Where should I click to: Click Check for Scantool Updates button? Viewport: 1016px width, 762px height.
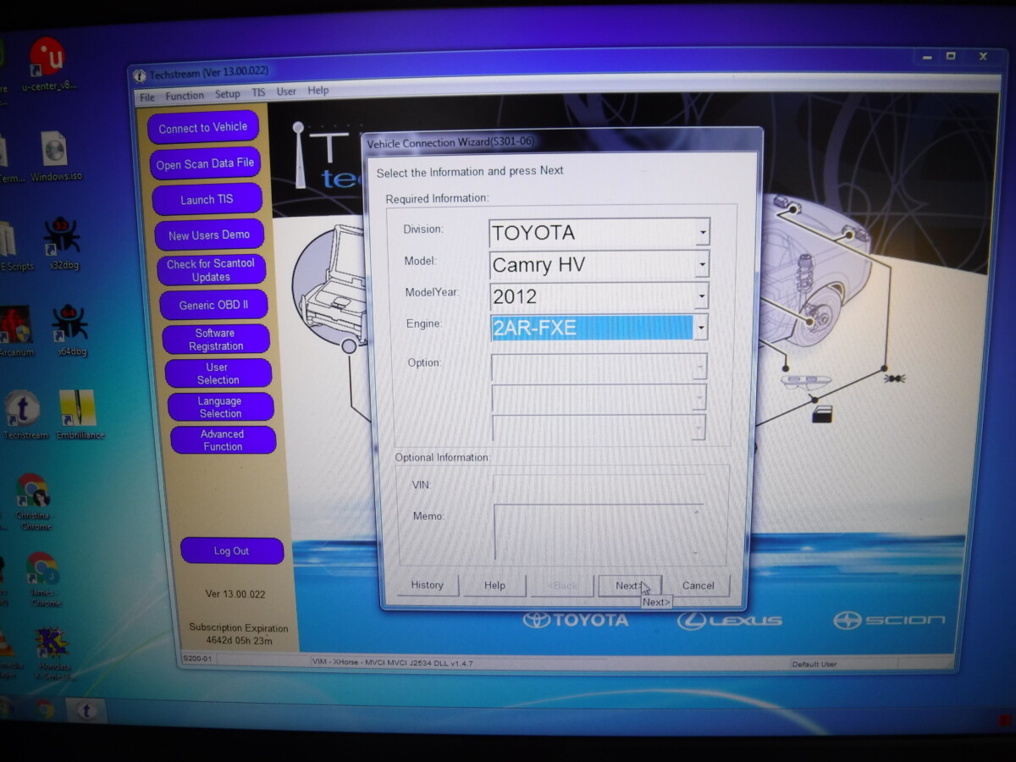coord(211,270)
